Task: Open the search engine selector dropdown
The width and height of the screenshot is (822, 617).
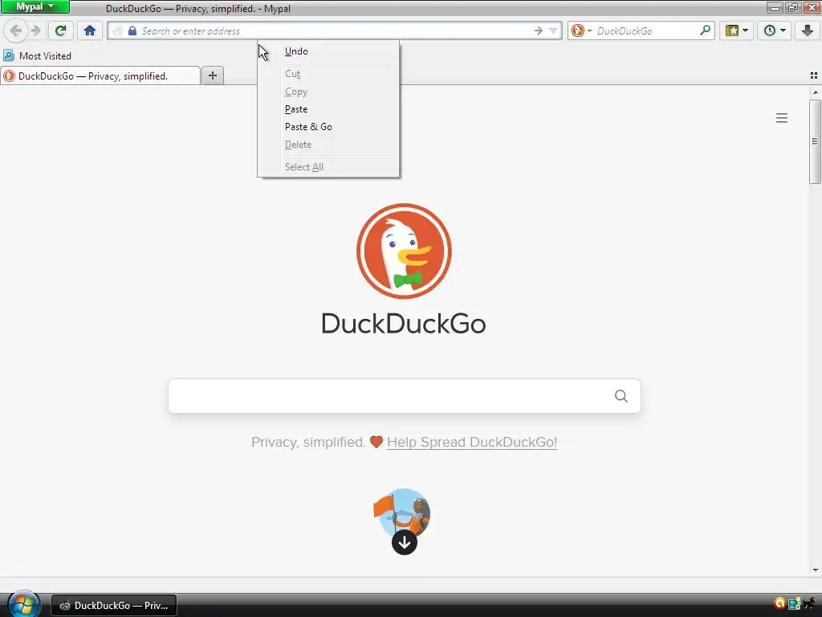Action: click(581, 31)
